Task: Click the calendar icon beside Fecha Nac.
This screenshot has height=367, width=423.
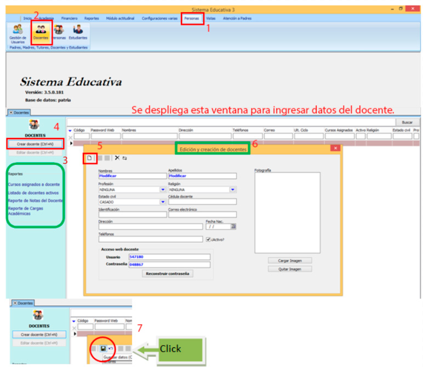Action: (x=233, y=226)
